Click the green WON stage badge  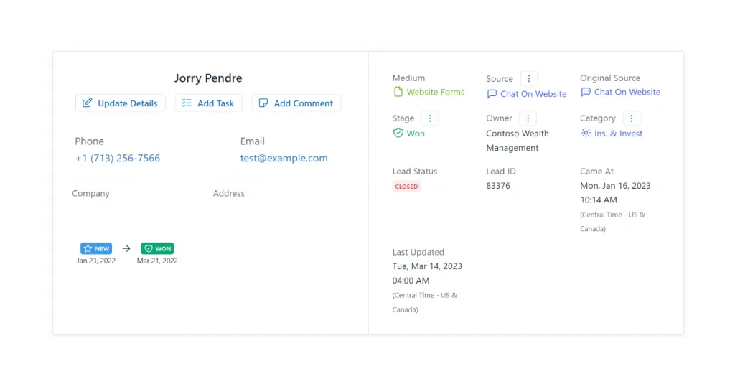tap(157, 248)
